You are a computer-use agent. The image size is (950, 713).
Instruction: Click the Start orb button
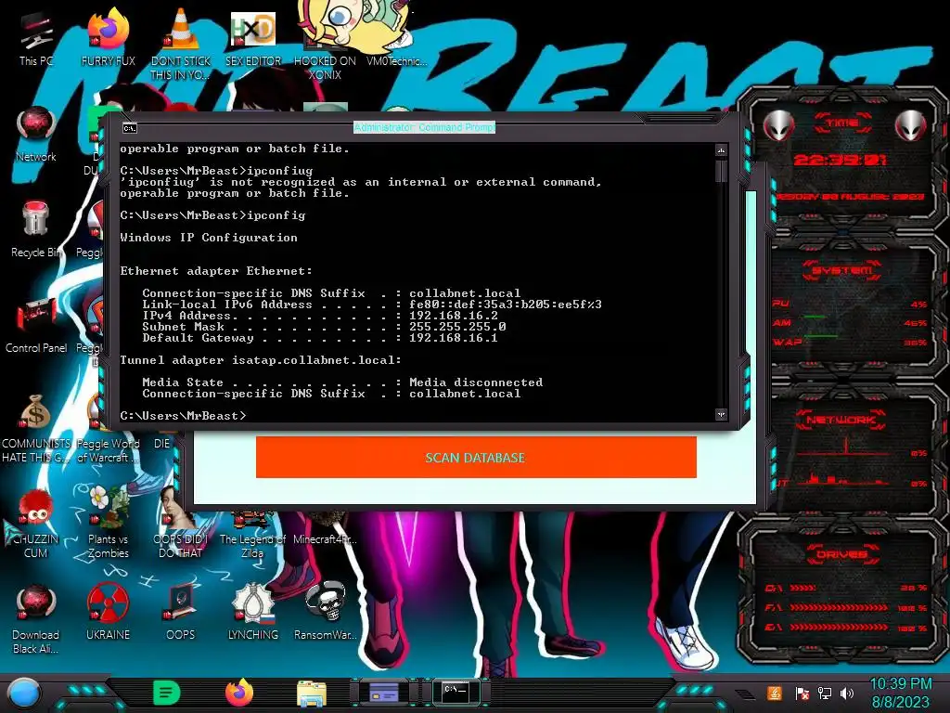[24, 694]
